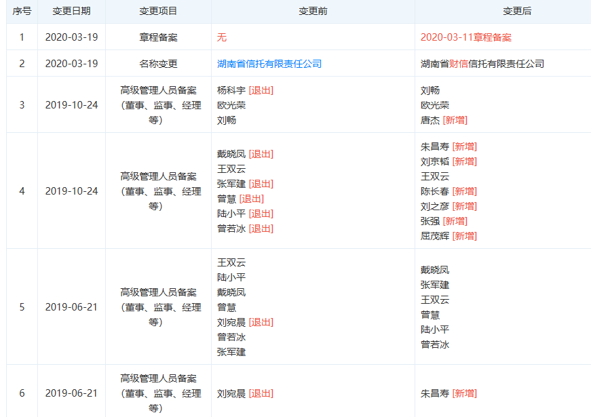Select the 名称变更 change item
Image resolution: width=591 pixels, height=417 pixels.
[158, 64]
